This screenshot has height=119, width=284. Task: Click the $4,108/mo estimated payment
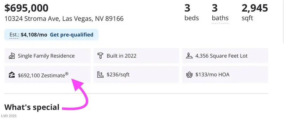click(34, 35)
